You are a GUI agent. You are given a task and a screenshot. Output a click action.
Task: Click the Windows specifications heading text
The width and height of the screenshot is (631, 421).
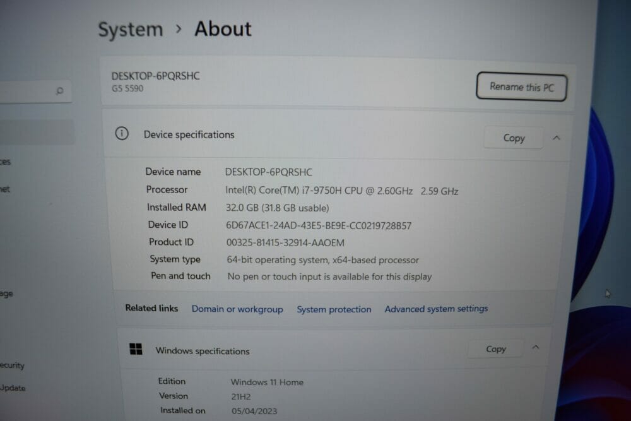click(203, 350)
